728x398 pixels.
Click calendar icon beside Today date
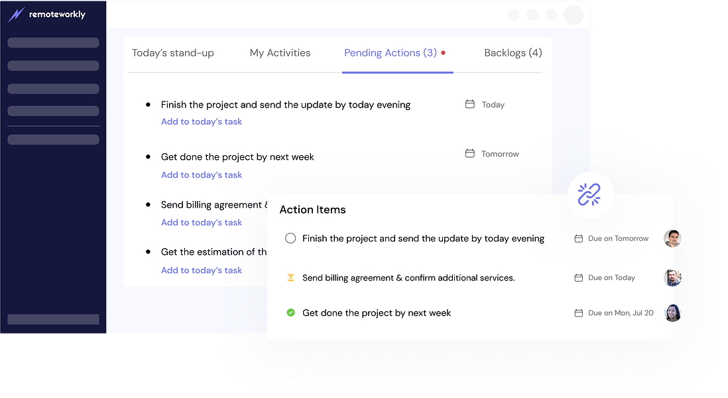[470, 104]
